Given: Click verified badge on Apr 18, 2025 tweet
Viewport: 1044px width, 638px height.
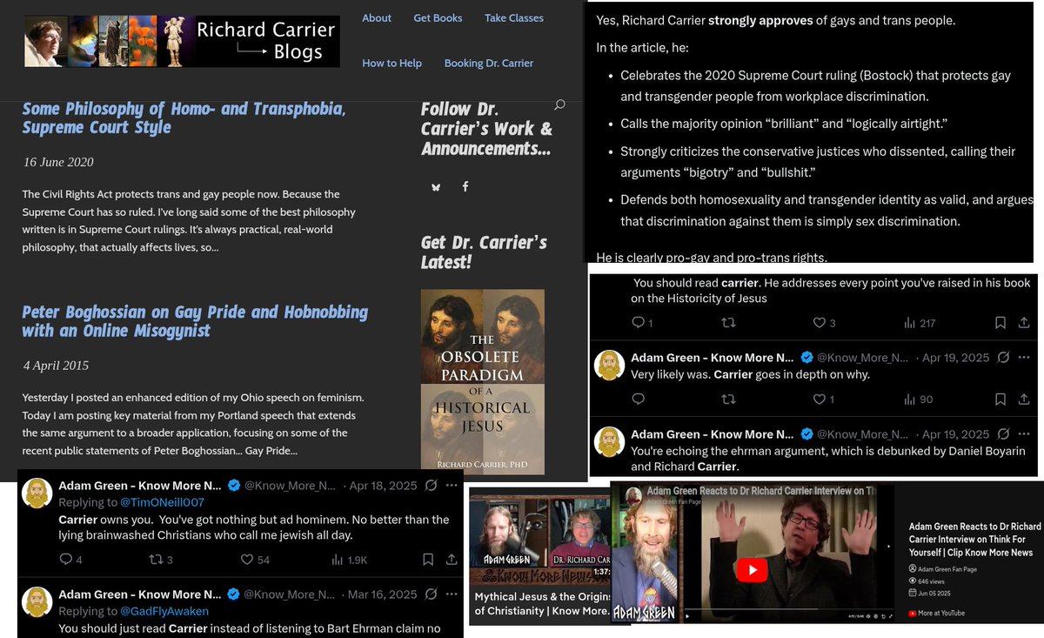Looking at the screenshot, I should pos(234,485).
